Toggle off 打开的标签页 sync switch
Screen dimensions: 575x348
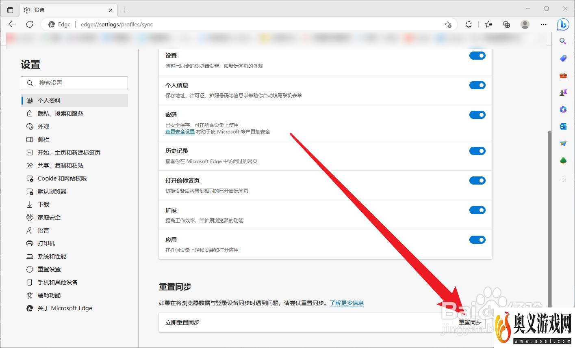click(477, 180)
